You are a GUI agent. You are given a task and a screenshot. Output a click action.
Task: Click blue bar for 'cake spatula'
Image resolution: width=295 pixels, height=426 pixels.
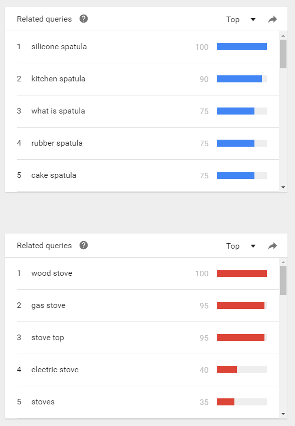point(235,175)
